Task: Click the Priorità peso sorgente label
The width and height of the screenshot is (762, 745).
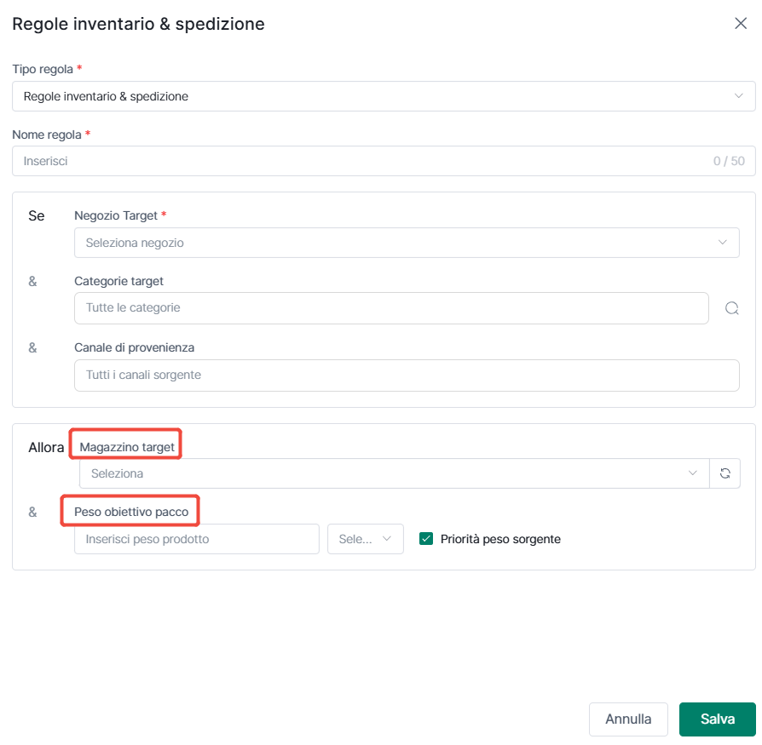Action: (x=500, y=539)
